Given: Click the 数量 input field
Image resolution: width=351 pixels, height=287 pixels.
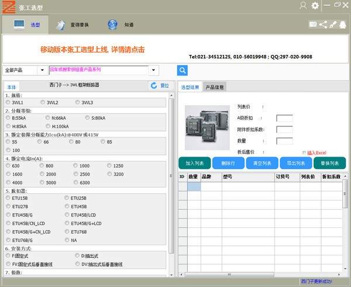Looking at the screenshot, I should [x=284, y=141].
